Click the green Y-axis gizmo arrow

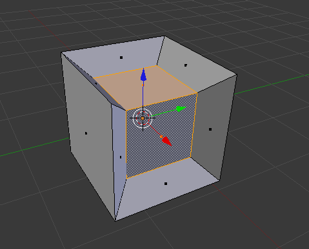click(181, 109)
